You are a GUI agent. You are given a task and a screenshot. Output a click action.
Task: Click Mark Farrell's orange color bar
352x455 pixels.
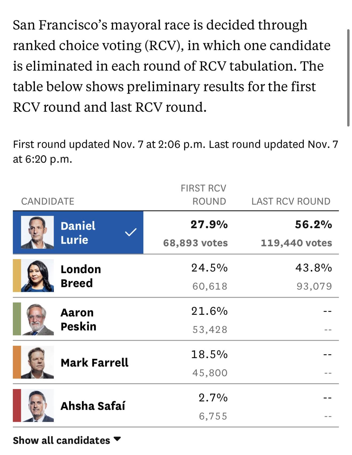tap(17, 362)
